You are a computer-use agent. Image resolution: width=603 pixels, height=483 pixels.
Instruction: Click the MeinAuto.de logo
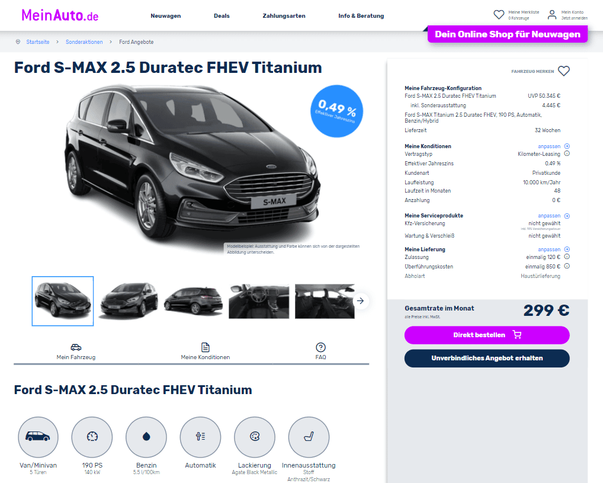pyautogui.click(x=60, y=15)
